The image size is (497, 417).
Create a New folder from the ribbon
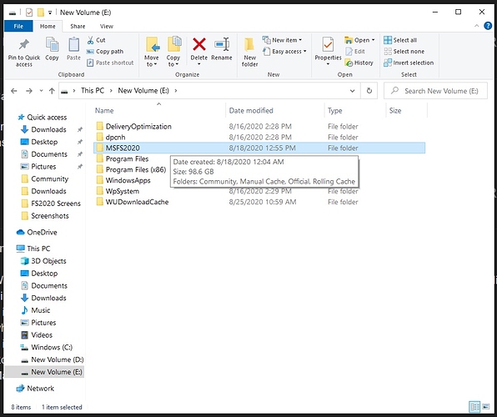250,52
